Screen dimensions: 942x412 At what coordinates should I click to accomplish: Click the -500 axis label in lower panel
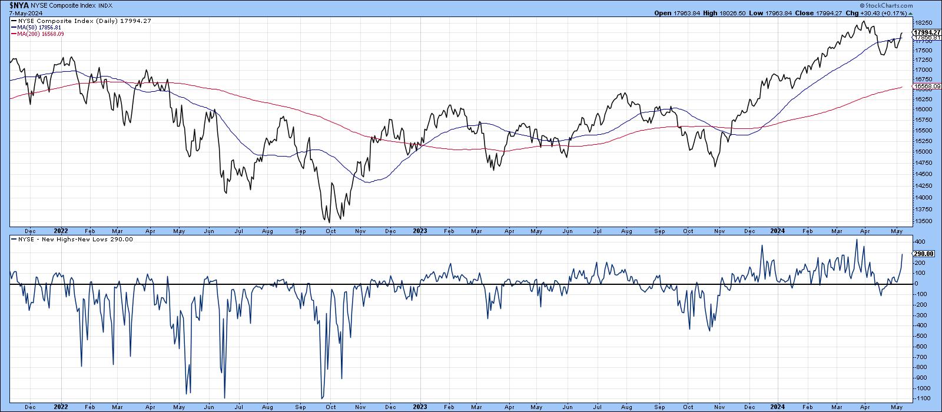point(921,336)
